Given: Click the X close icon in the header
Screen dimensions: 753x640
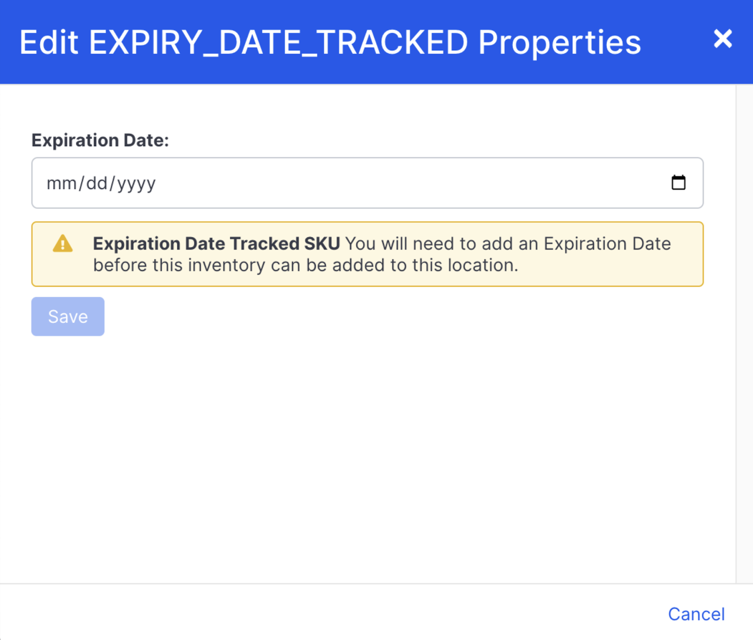Looking at the screenshot, I should pos(722,39).
